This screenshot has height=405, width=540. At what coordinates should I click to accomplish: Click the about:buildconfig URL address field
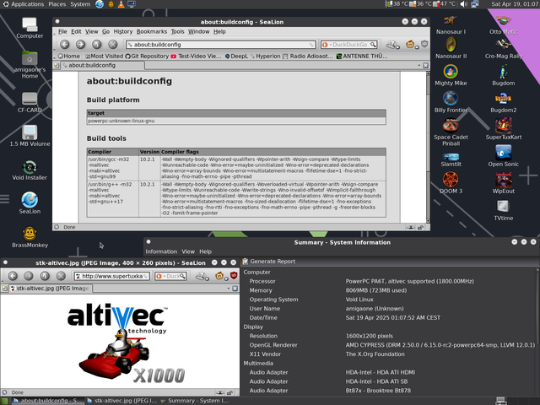click(x=221, y=45)
